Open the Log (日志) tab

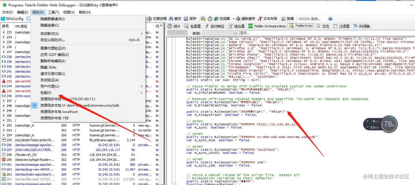point(323,26)
